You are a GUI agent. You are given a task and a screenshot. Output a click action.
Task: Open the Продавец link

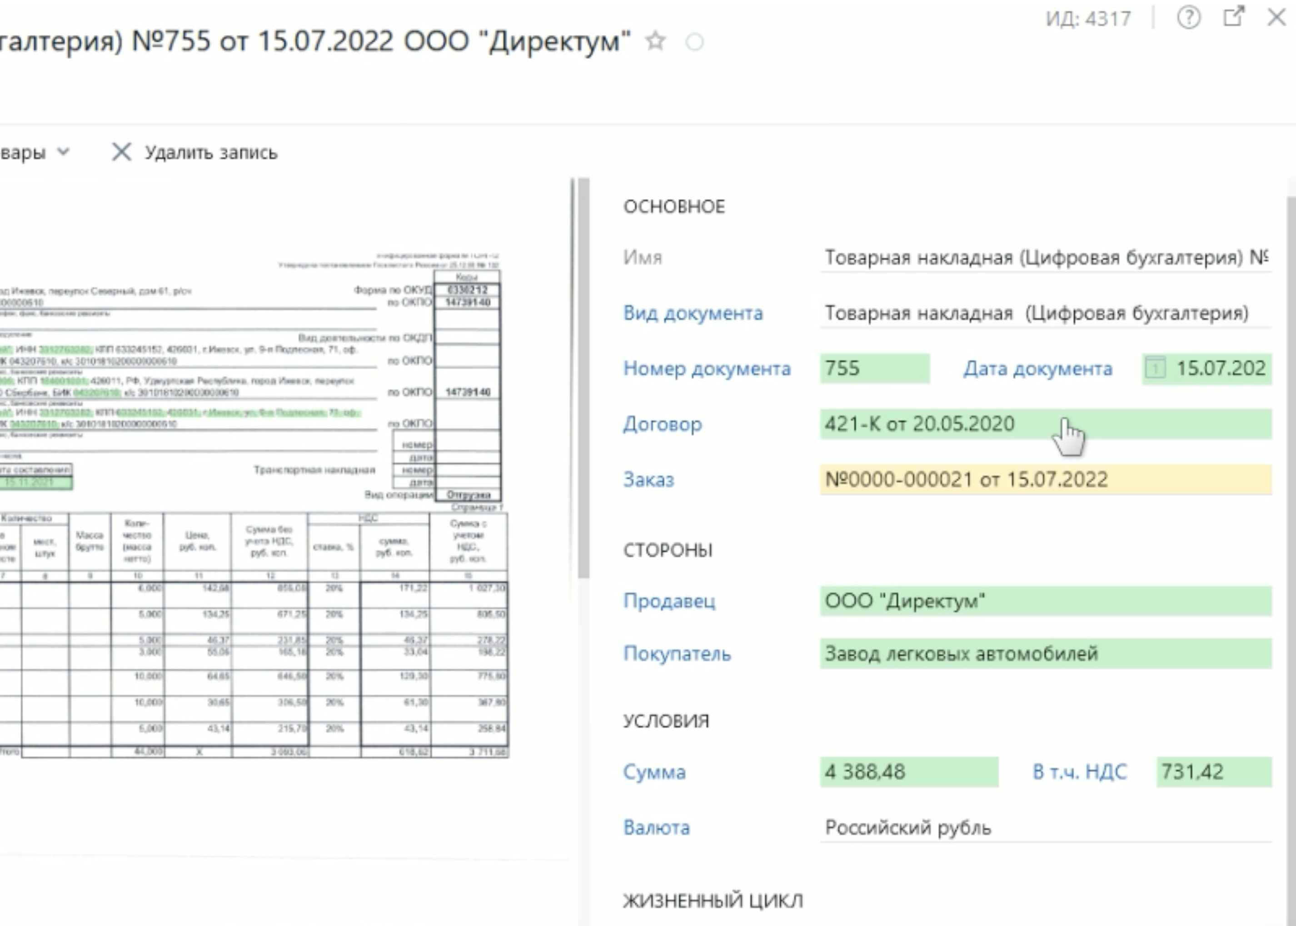pos(669,601)
